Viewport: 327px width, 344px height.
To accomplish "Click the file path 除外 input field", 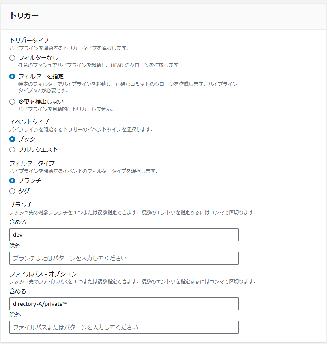I will click(124, 327).
